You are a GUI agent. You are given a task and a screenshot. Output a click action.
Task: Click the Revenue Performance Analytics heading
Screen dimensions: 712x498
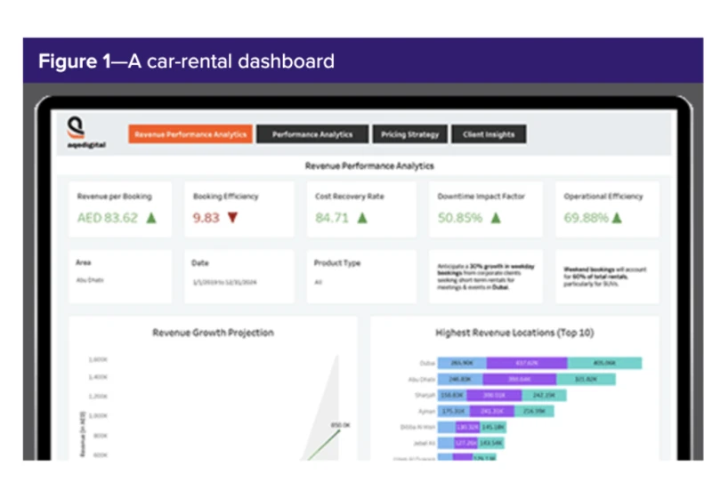point(369,165)
